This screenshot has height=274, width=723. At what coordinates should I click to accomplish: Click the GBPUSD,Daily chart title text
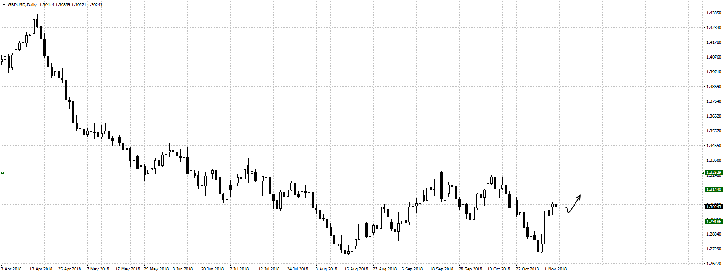(x=22, y=5)
